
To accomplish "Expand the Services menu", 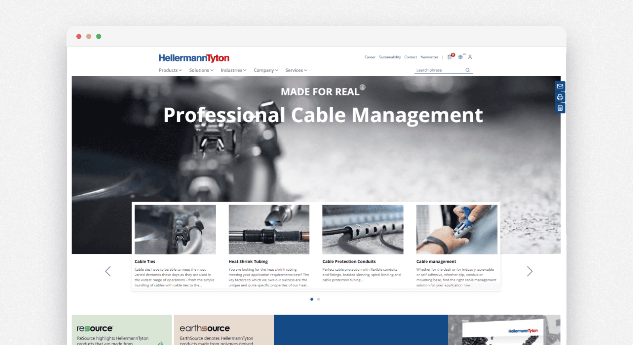I will pyautogui.click(x=296, y=70).
